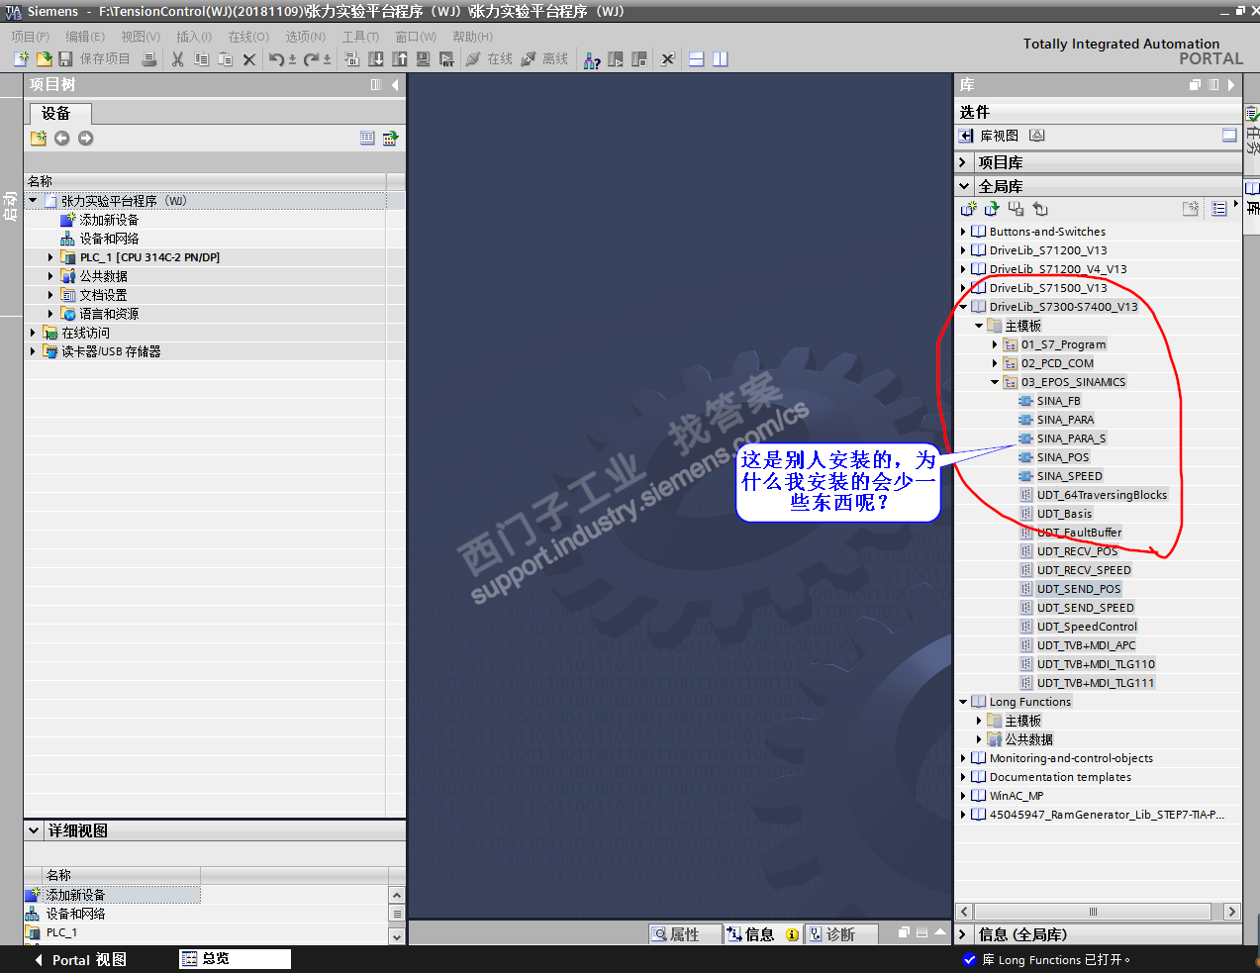Image resolution: width=1260 pixels, height=973 pixels.
Task: Click the 离线 go offline button
Action: (544, 59)
